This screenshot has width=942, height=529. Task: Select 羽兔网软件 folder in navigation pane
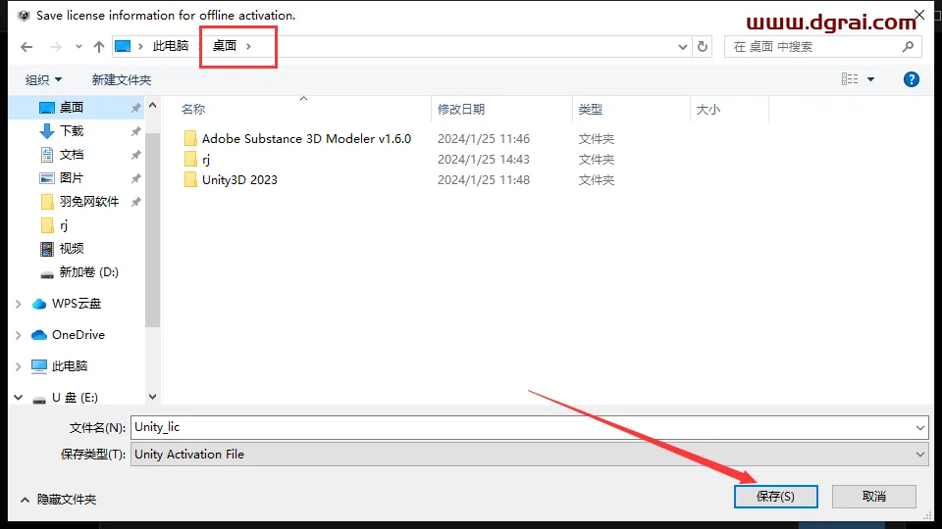click(89, 202)
